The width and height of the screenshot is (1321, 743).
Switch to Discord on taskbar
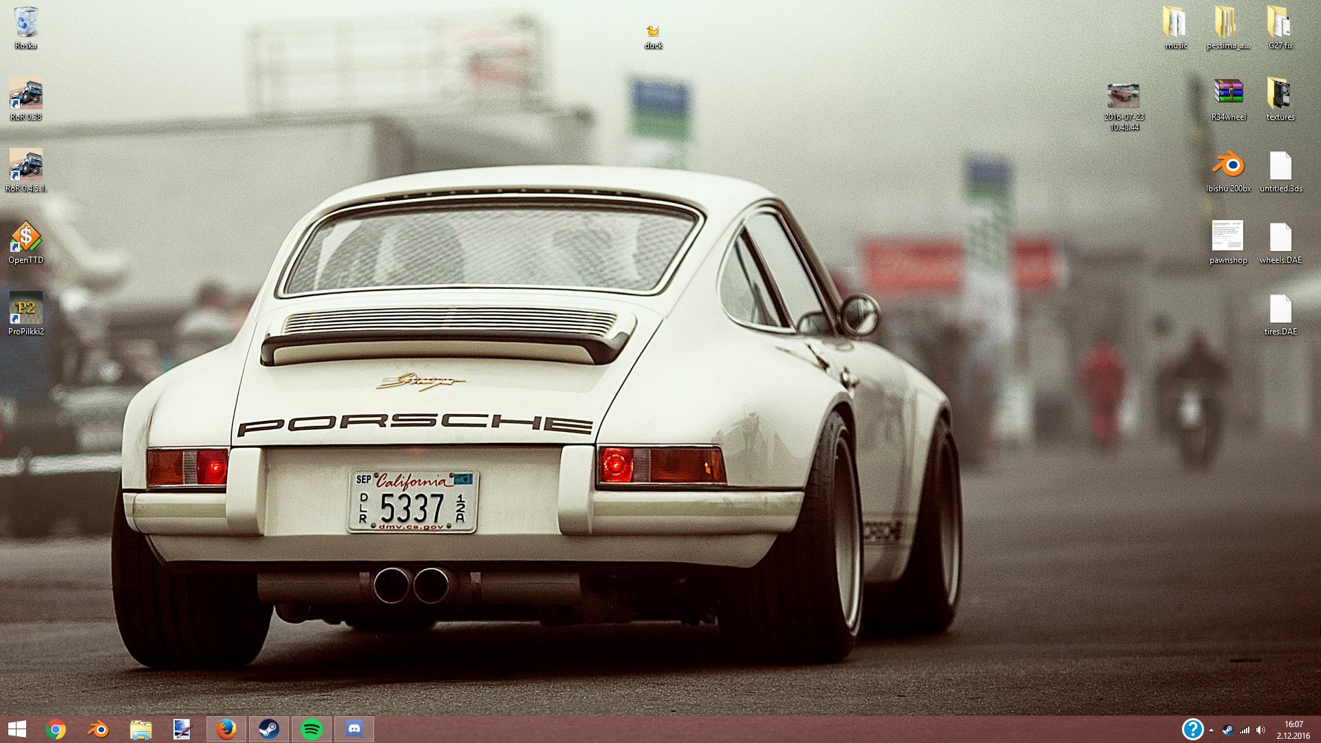[x=354, y=729]
